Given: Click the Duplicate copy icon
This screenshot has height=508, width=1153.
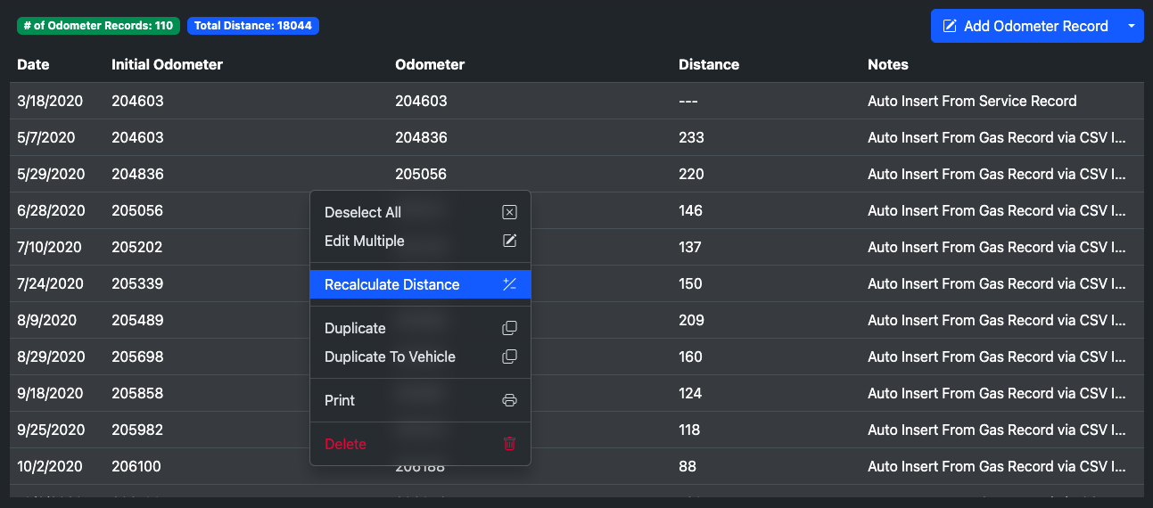Looking at the screenshot, I should 509,328.
